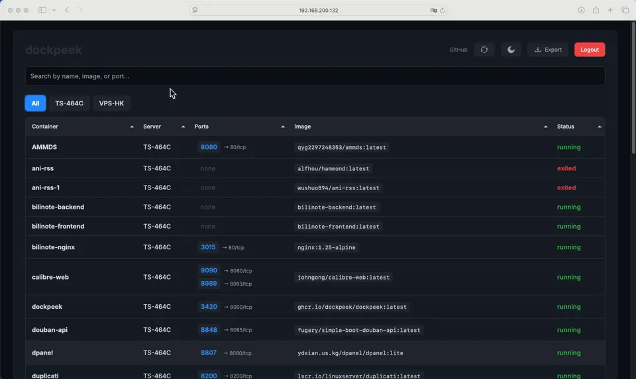Show the tab overview icon
Screen dimensions: 636x379
coord(625,10)
